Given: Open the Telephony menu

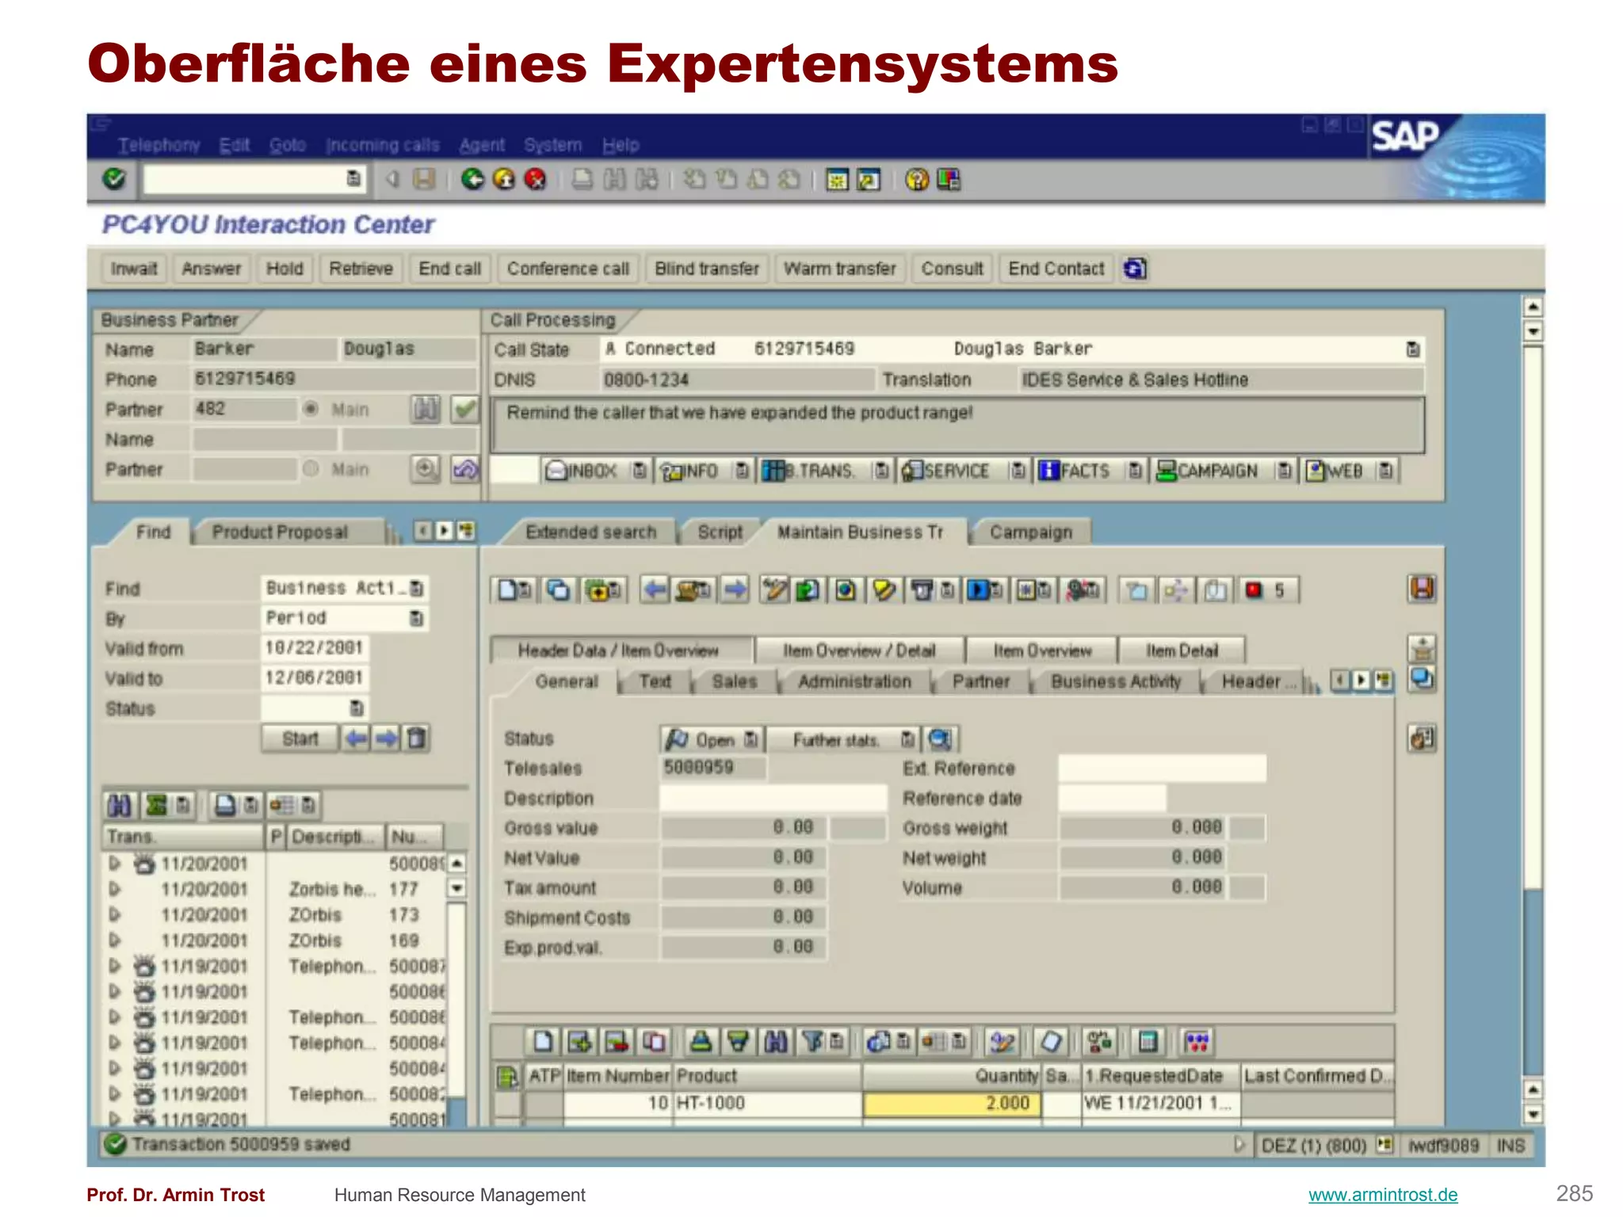Looking at the screenshot, I should pos(158,145).
